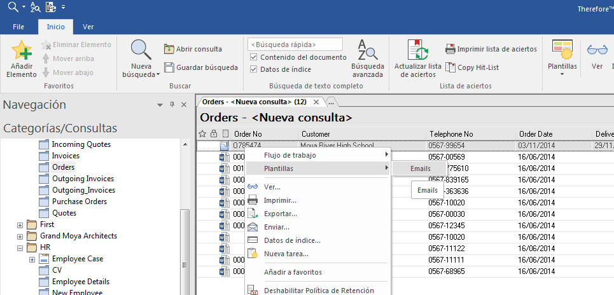Open Búsqueda avanzada from ribbon
The image size is (614, 295).
tap(367, 58)
